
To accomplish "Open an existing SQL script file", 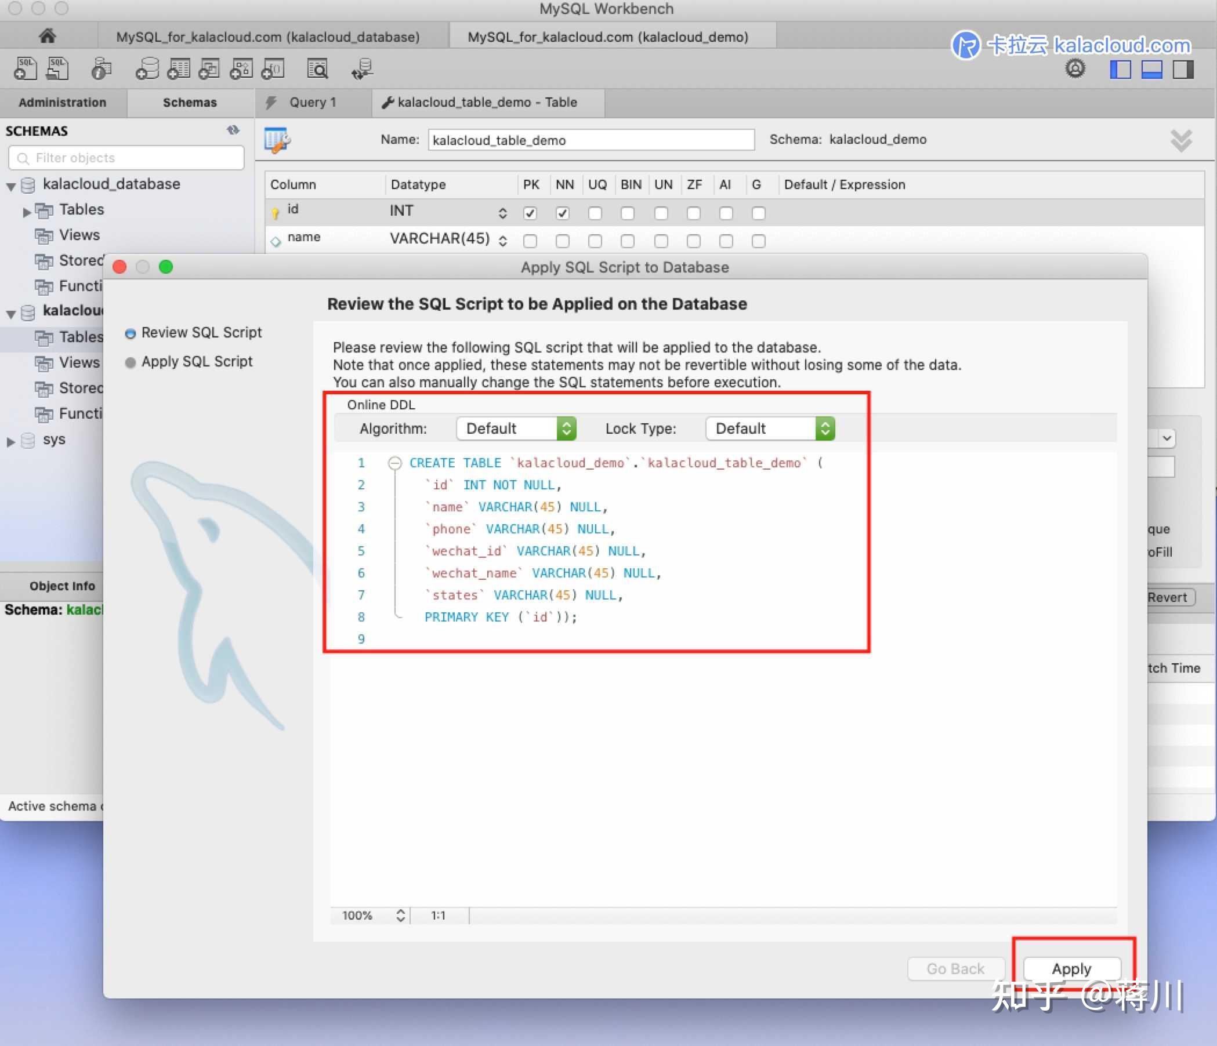I will tap(57, 68).
